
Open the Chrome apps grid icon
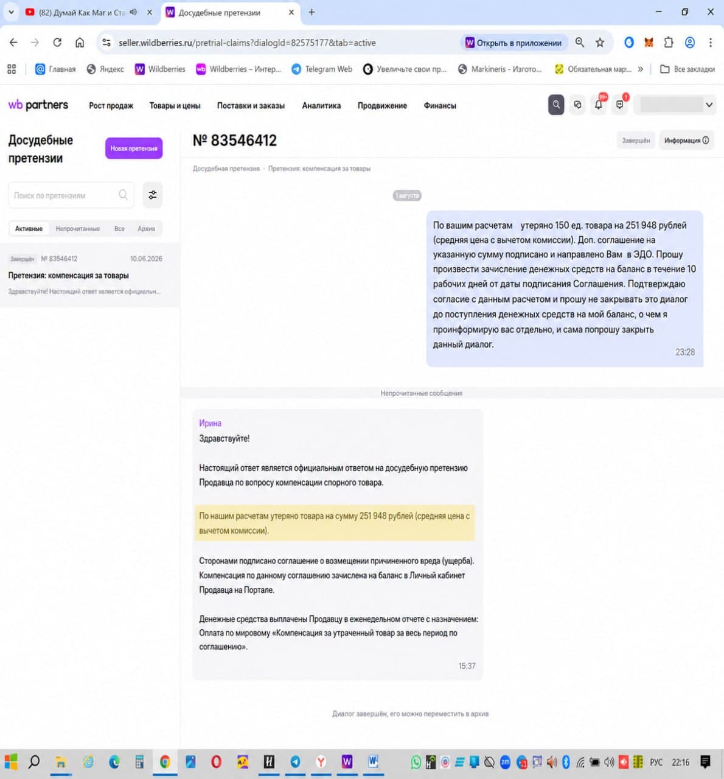pos(12,69)
